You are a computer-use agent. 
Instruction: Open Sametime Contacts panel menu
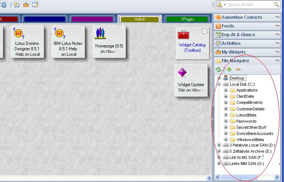tap(277, 17)
